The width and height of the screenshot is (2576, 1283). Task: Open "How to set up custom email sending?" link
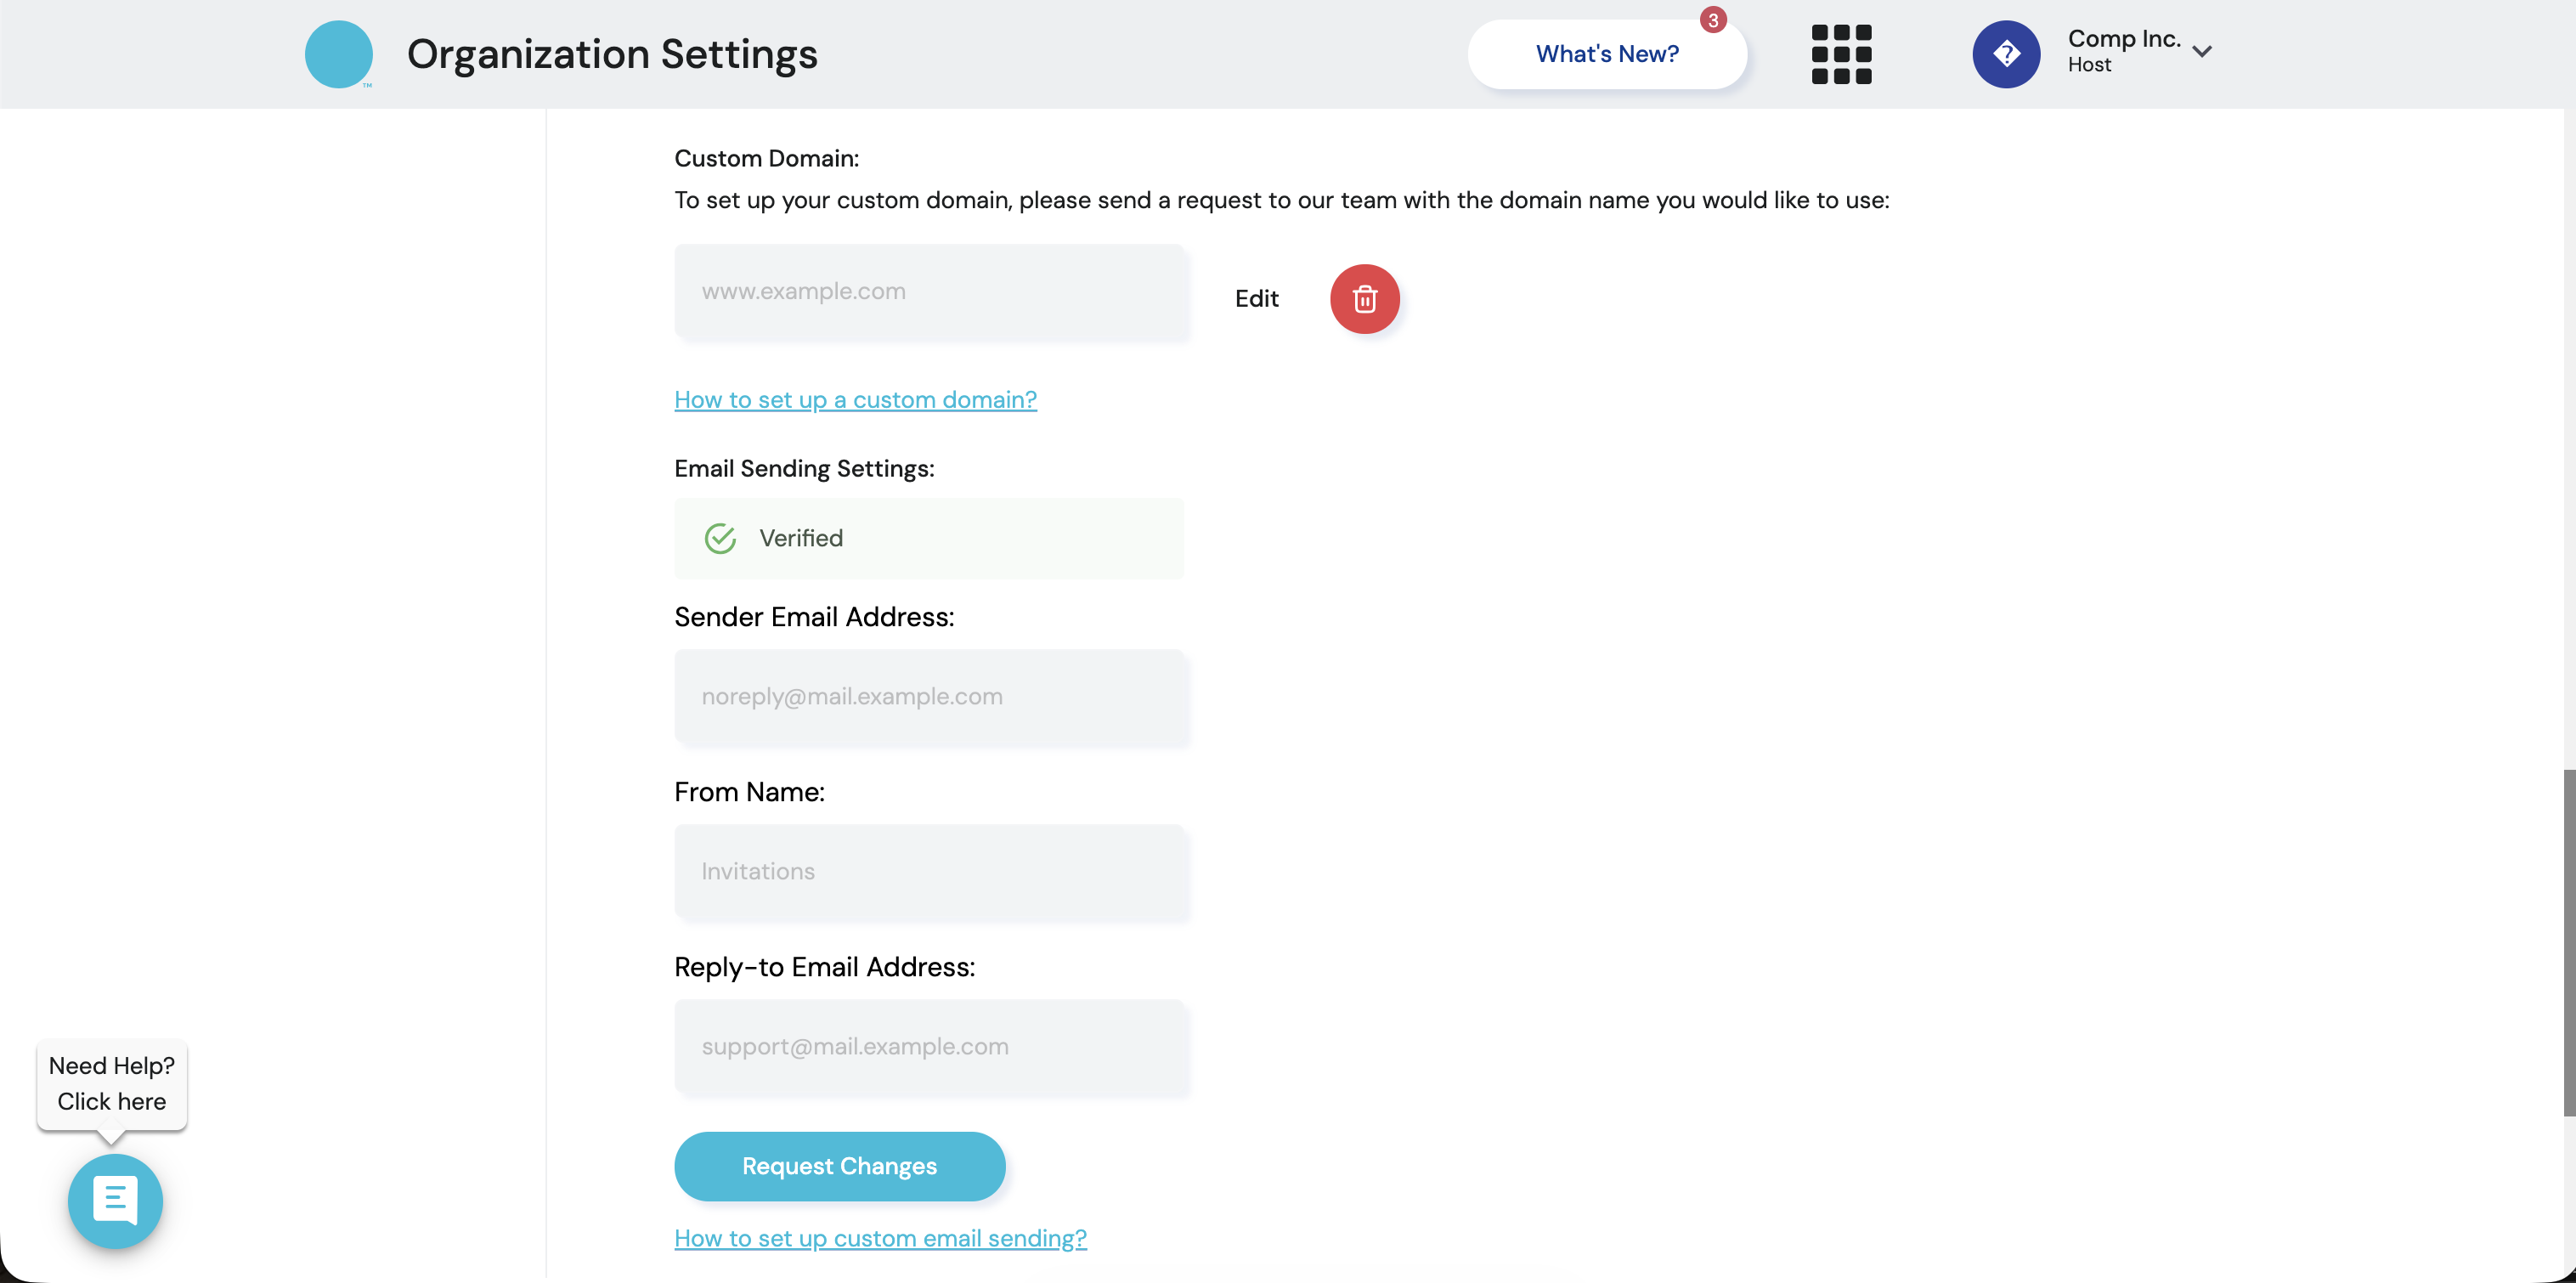880,1238
